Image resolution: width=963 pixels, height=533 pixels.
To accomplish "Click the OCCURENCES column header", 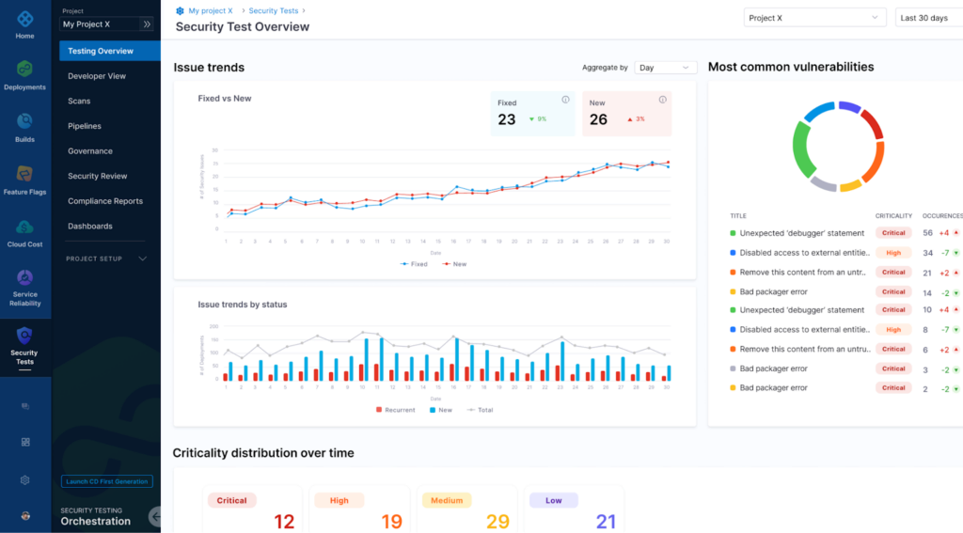I will (x=942, y=216).
